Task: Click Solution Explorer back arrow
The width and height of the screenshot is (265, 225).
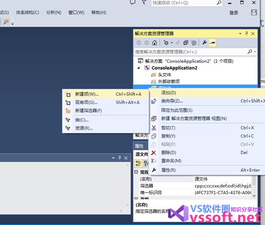Action: 139,43
